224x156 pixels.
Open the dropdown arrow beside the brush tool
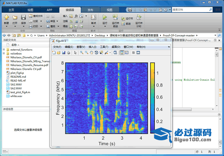[110, 53]
